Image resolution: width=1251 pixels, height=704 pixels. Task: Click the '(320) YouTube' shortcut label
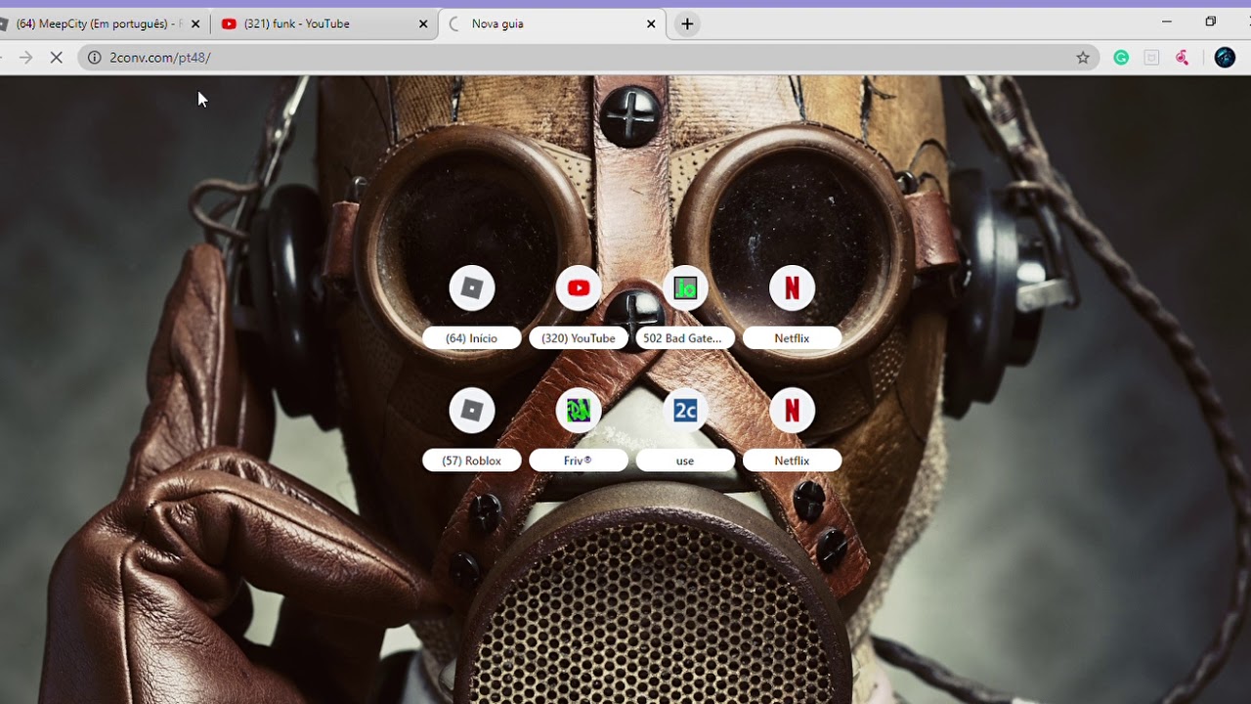point(579,338)
